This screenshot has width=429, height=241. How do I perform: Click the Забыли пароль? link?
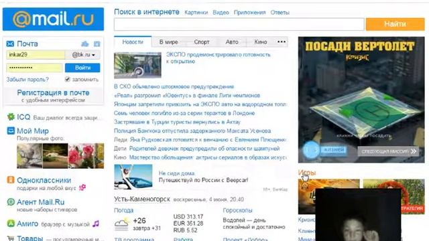click(x=27, y=80)
